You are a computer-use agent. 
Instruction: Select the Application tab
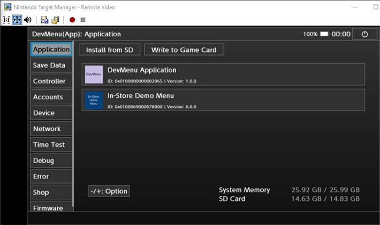(x=51, y=49)
